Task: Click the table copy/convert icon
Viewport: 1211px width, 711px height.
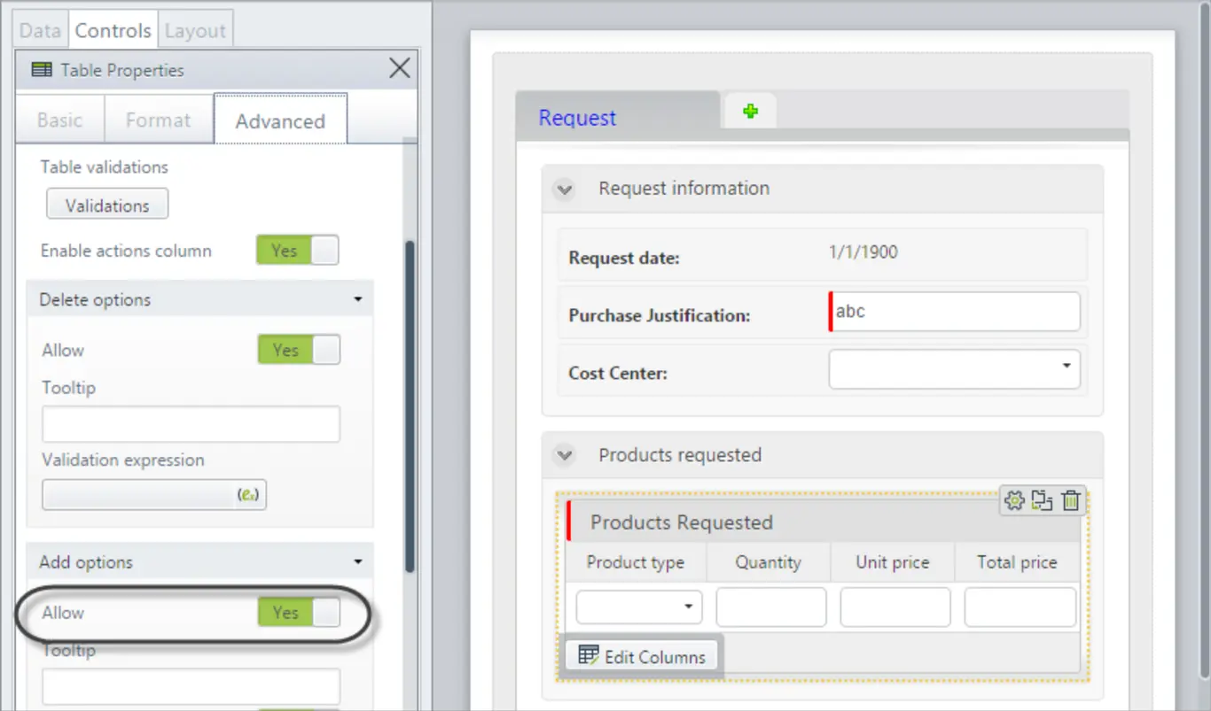Action: pyautogui.click(x=1043, y=500)
